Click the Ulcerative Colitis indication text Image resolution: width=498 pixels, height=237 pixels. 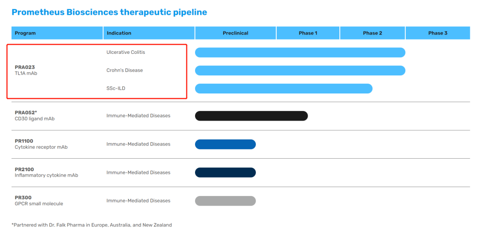(125, 52)
